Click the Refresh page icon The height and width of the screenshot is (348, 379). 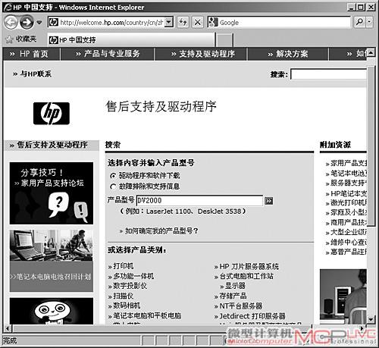(183, 22)
